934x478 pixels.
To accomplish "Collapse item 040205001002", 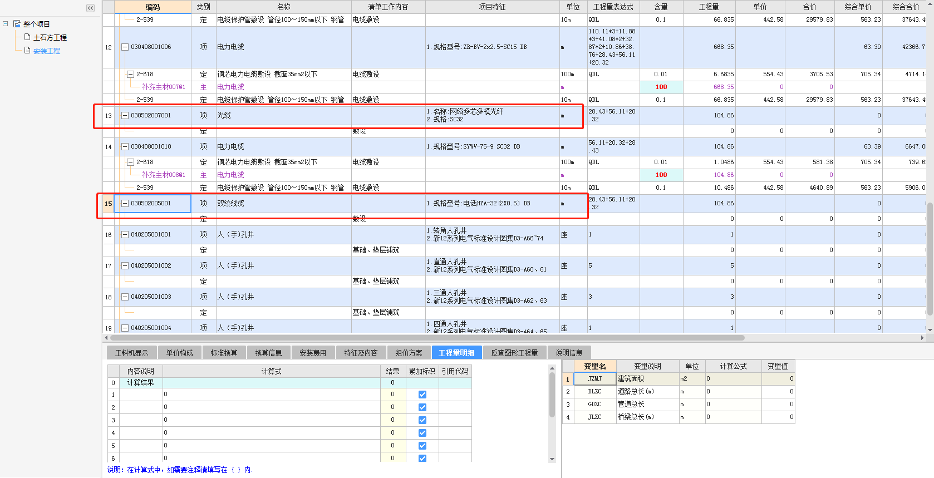I will pyautogui.click(x=125, y=266).
